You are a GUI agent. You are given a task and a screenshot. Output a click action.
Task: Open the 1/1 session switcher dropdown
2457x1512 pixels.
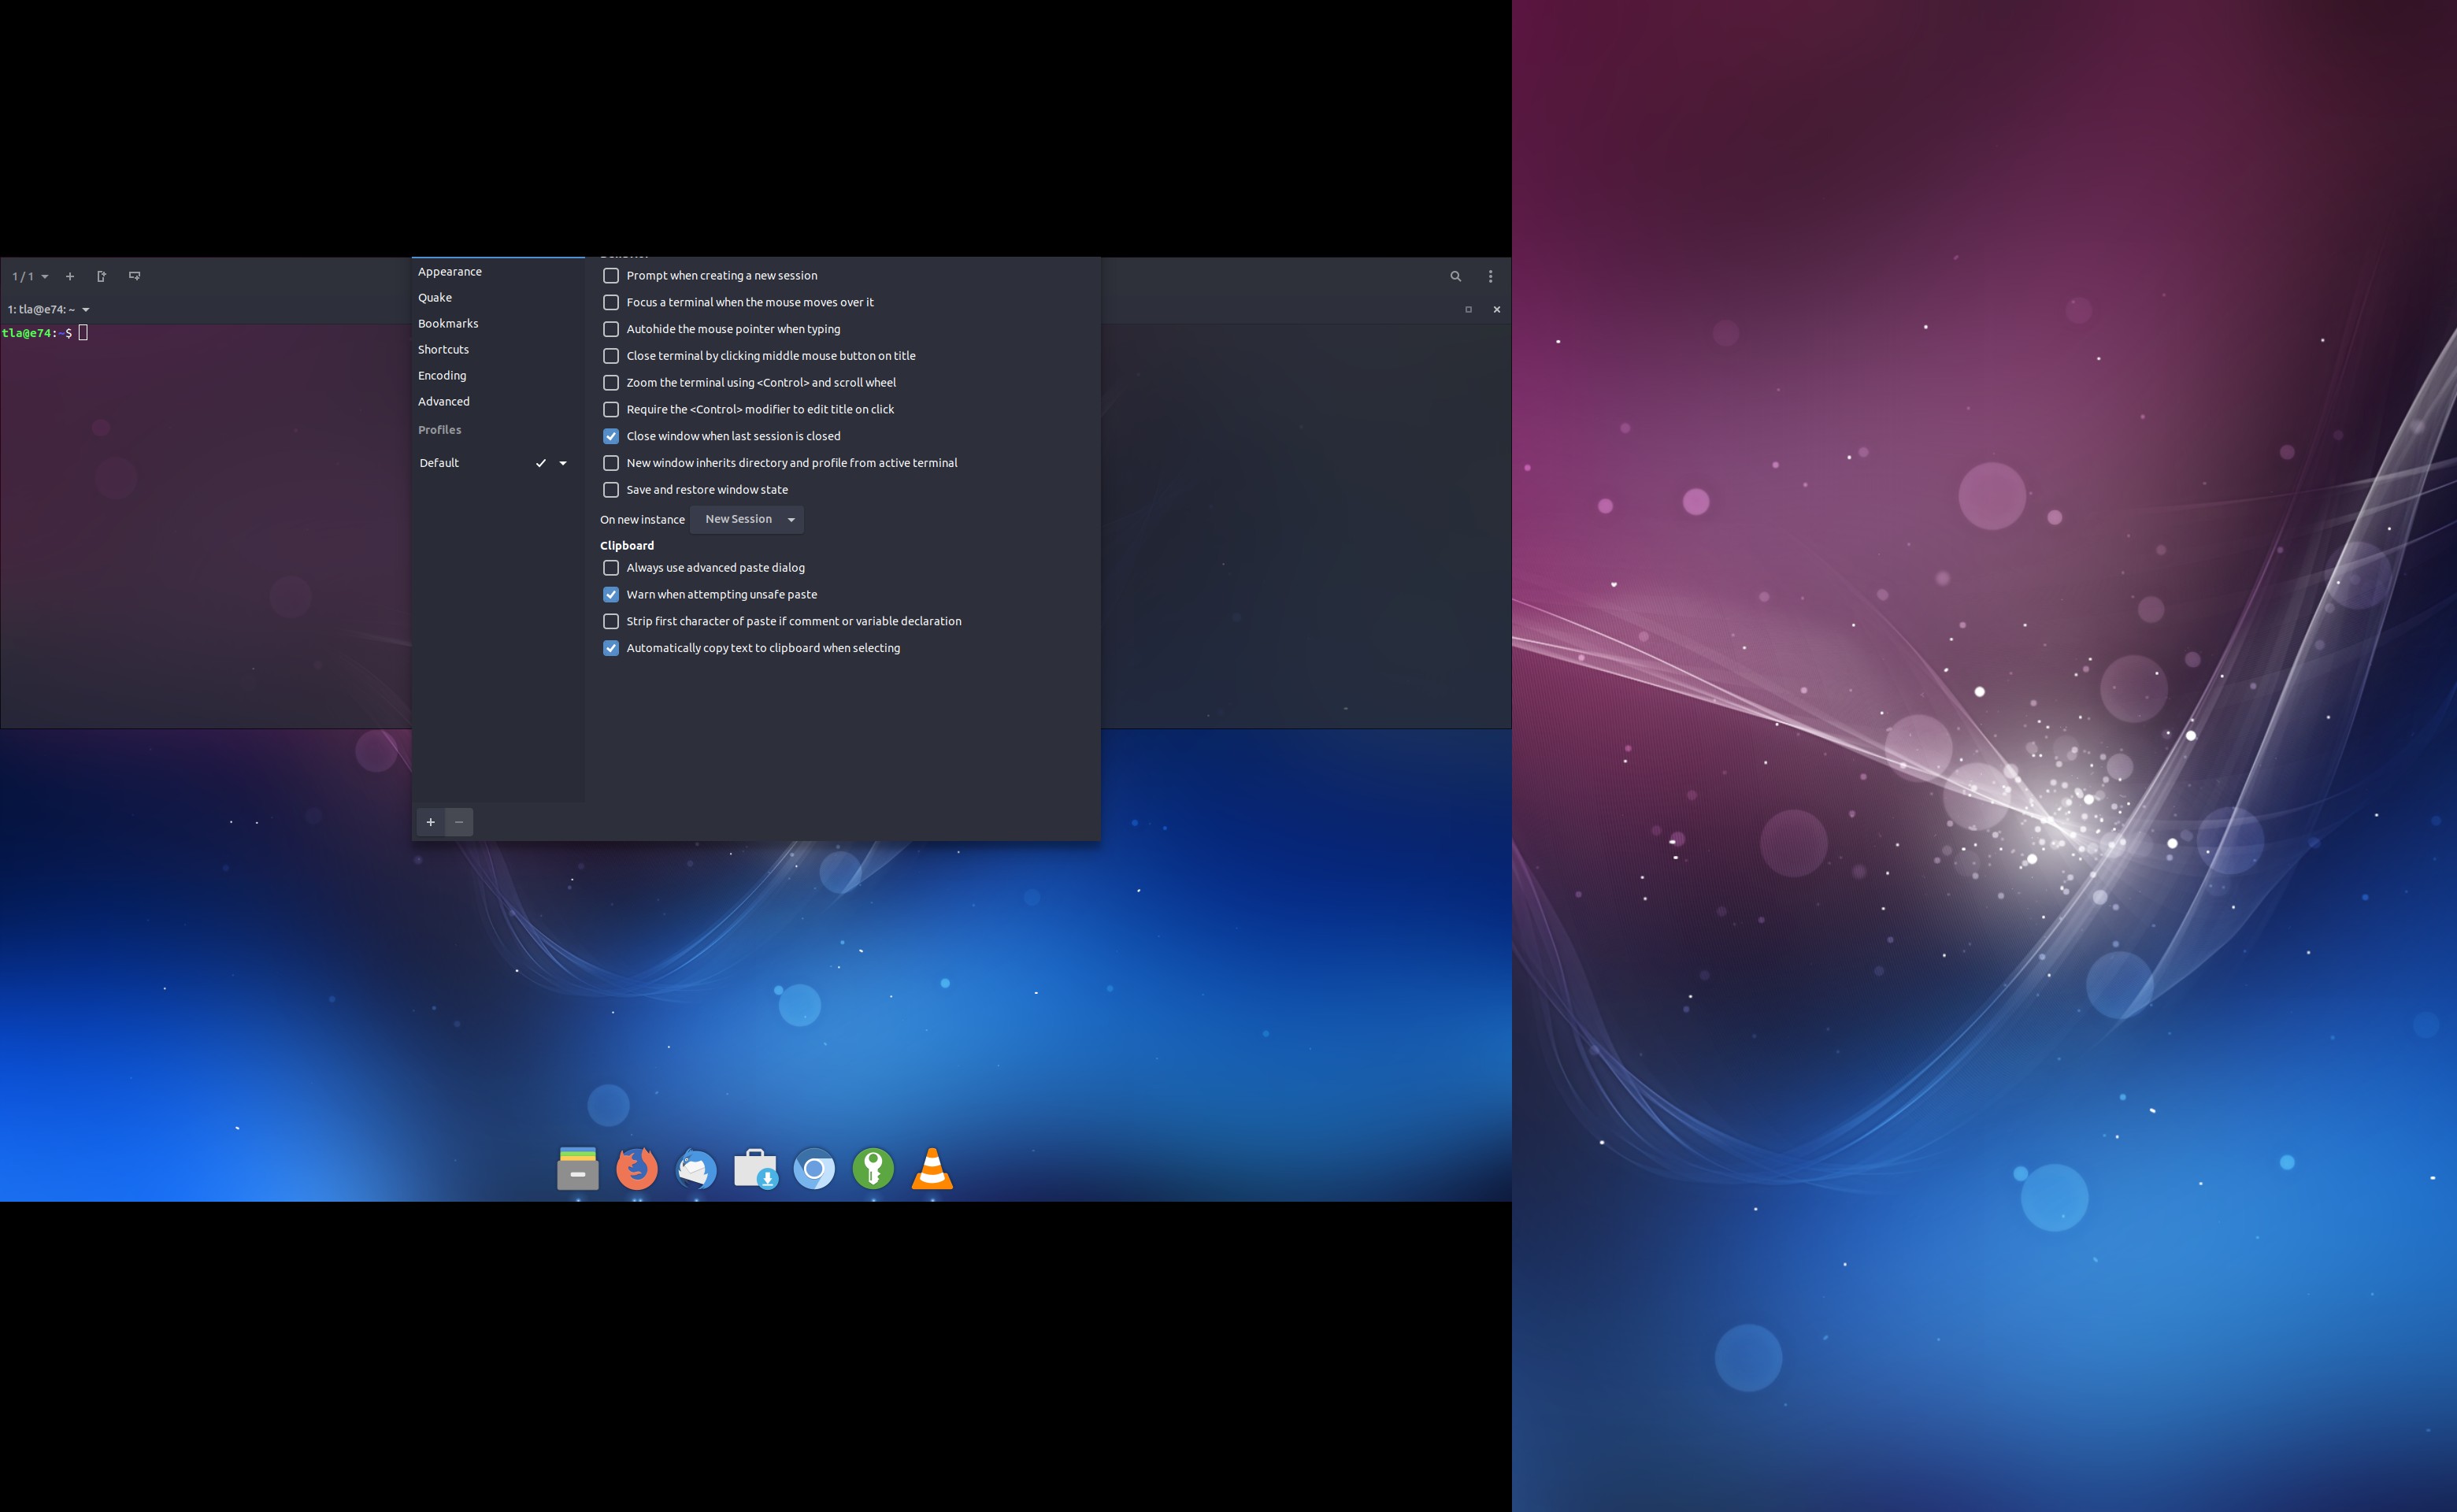pyautogui.click(x=27, y=276)
